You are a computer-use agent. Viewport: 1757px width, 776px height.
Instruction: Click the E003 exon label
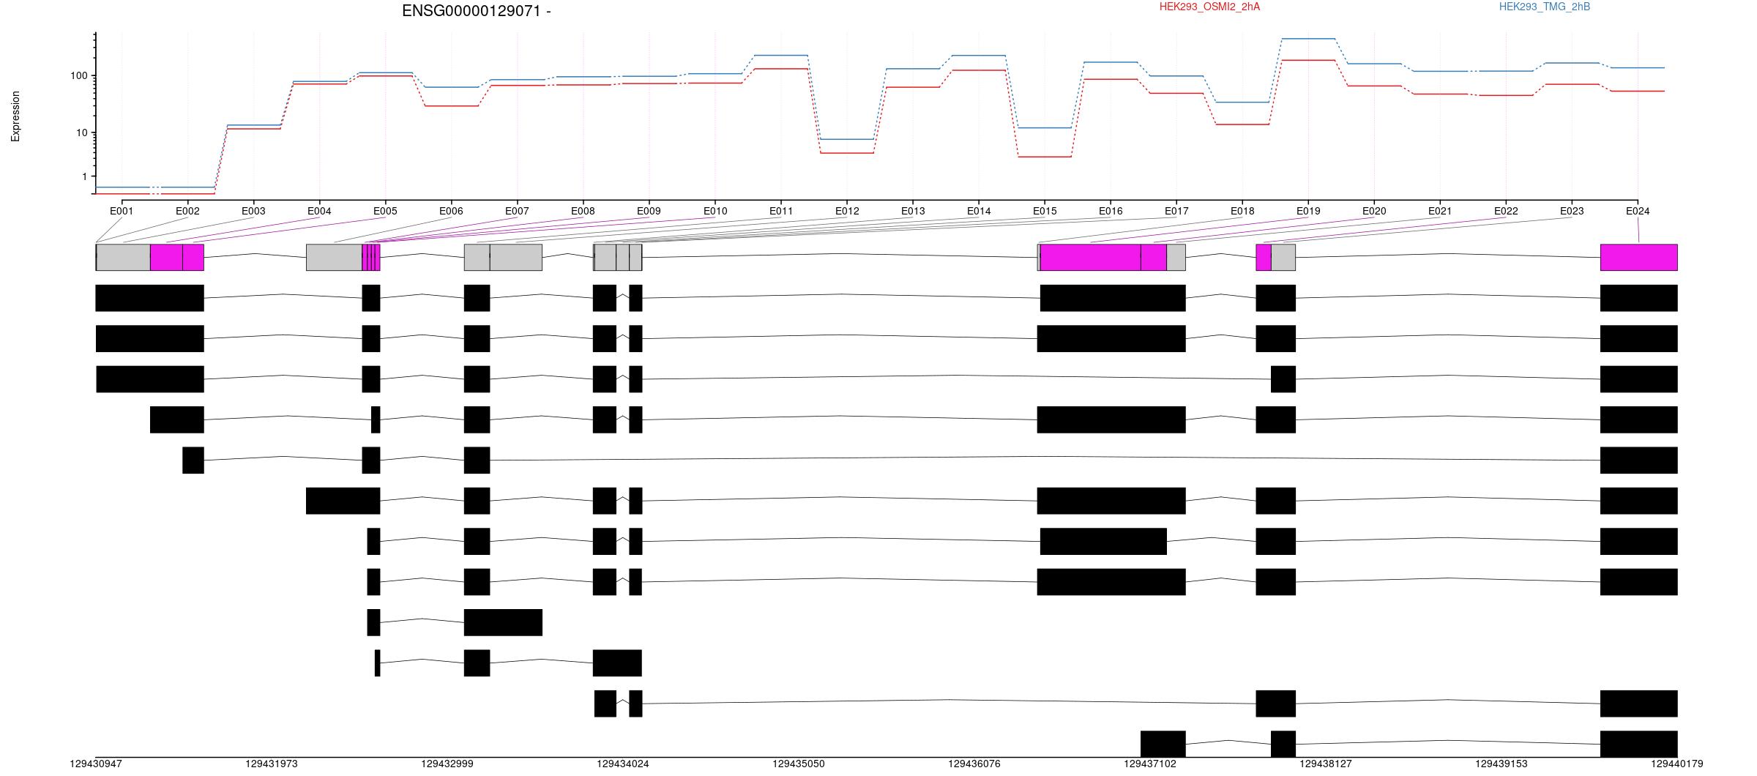pos(253,211)
